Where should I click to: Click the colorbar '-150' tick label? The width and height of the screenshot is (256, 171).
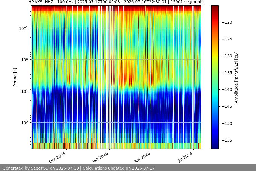coord(227,123)
